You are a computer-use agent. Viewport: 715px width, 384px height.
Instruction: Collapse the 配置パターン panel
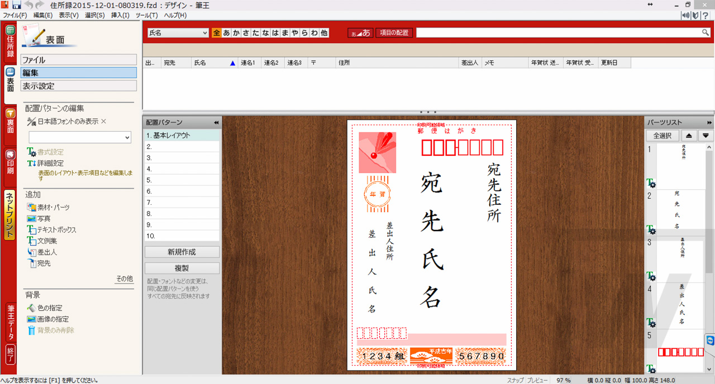click(216, 122)
